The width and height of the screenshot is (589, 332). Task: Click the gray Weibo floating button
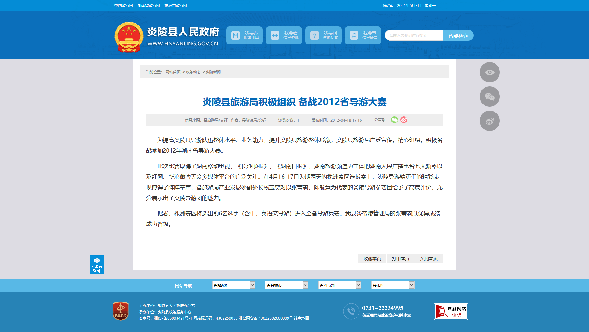(x=490, y=121)
